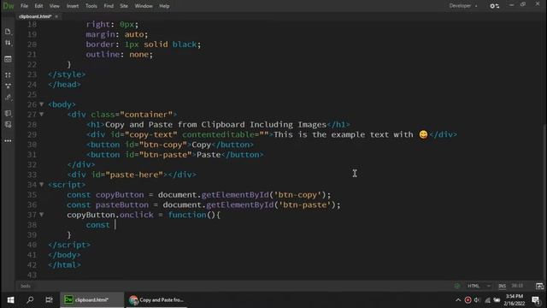Click cursor position indicator in status bar

pos(517,286)
